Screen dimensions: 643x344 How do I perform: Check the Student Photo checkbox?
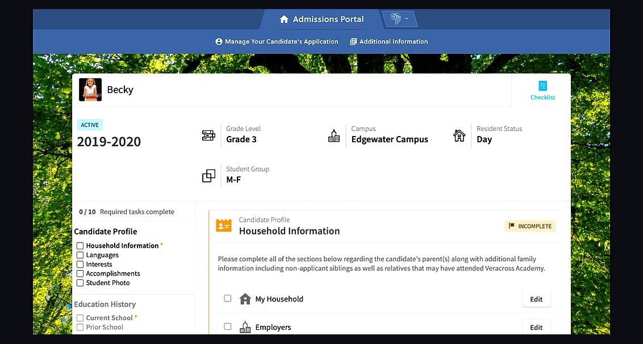click(x=80, y=283)
